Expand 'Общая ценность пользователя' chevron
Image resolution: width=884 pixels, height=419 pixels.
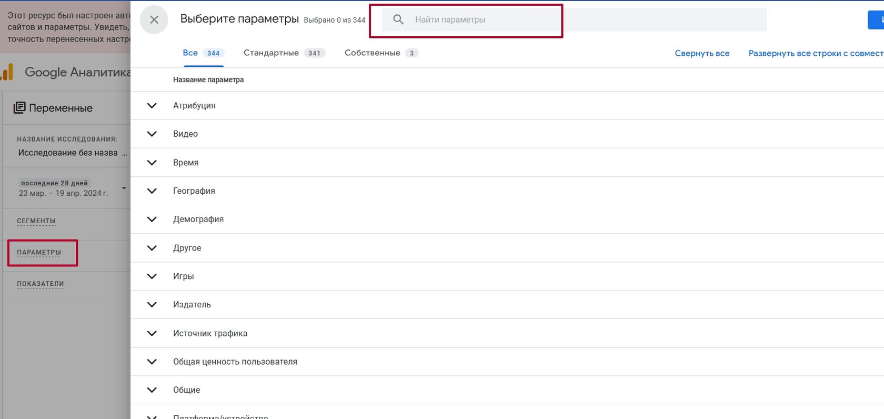[152, 362]
